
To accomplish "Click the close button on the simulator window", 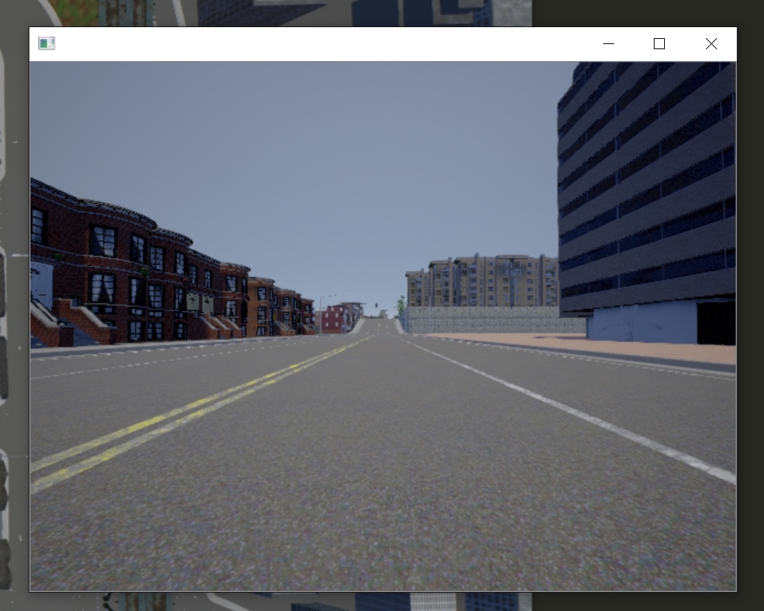I will tap(711, 43).
